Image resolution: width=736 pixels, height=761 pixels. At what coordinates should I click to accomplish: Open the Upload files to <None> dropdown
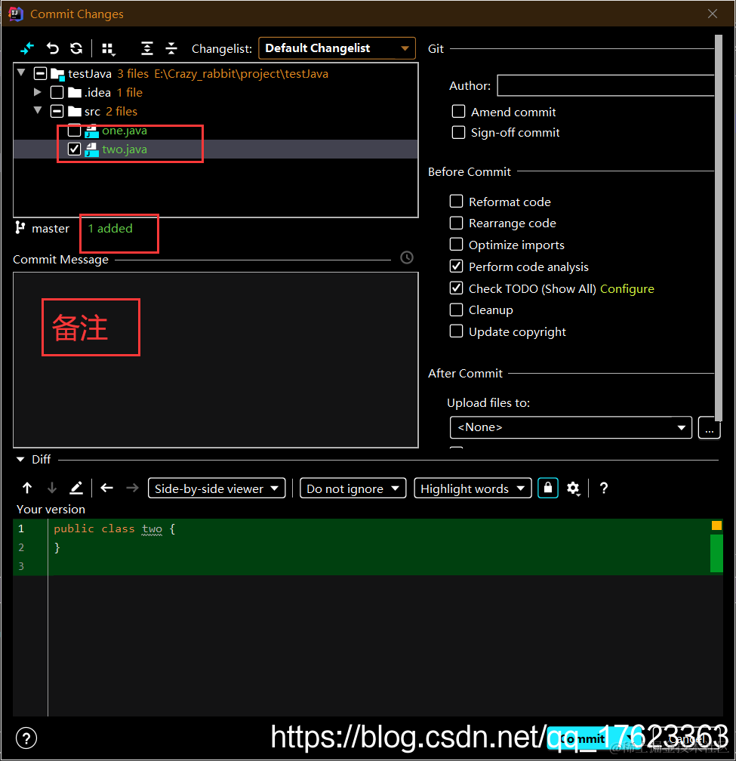571,427
